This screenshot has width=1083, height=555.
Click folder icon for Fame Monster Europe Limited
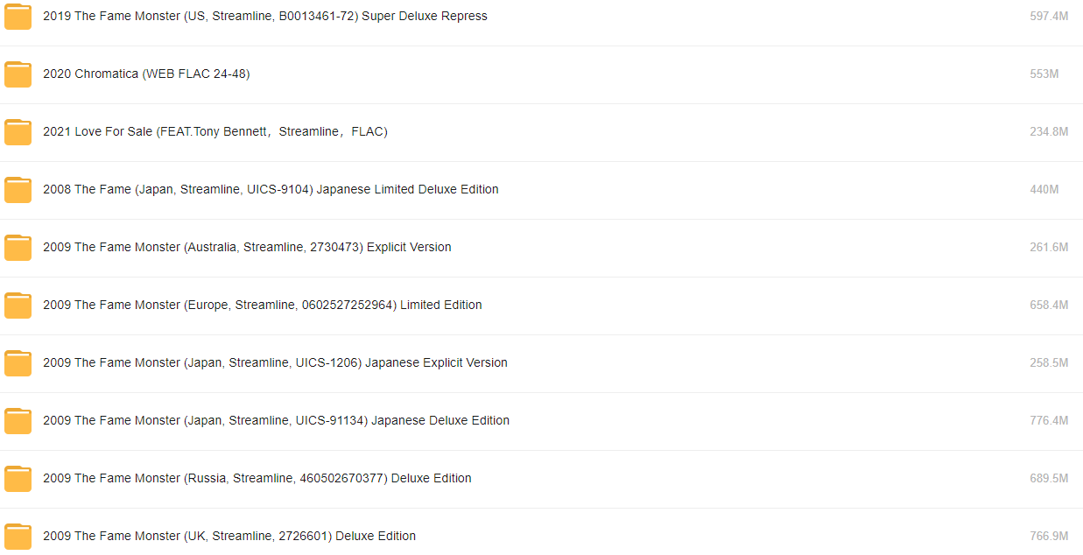18,306
